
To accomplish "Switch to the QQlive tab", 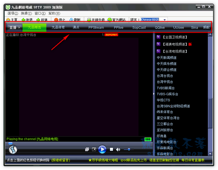I will tap(160, 28).
